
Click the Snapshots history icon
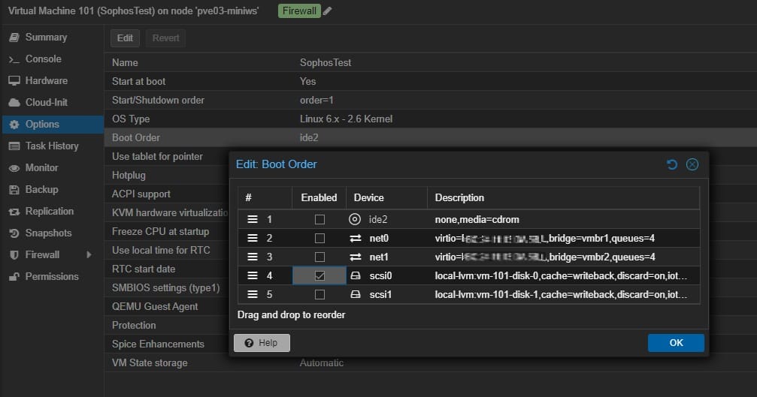[x=14, y=233]
